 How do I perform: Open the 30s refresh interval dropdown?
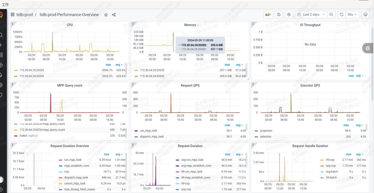click(x=352, y=15)
